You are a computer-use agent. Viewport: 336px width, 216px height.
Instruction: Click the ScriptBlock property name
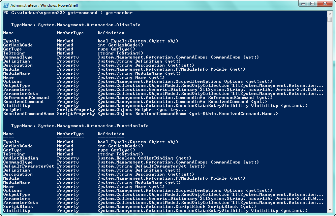pyautogui.click(x=17, y=207)
